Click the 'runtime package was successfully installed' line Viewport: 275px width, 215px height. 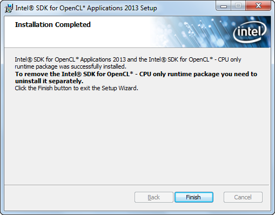[x=70, y=66]
